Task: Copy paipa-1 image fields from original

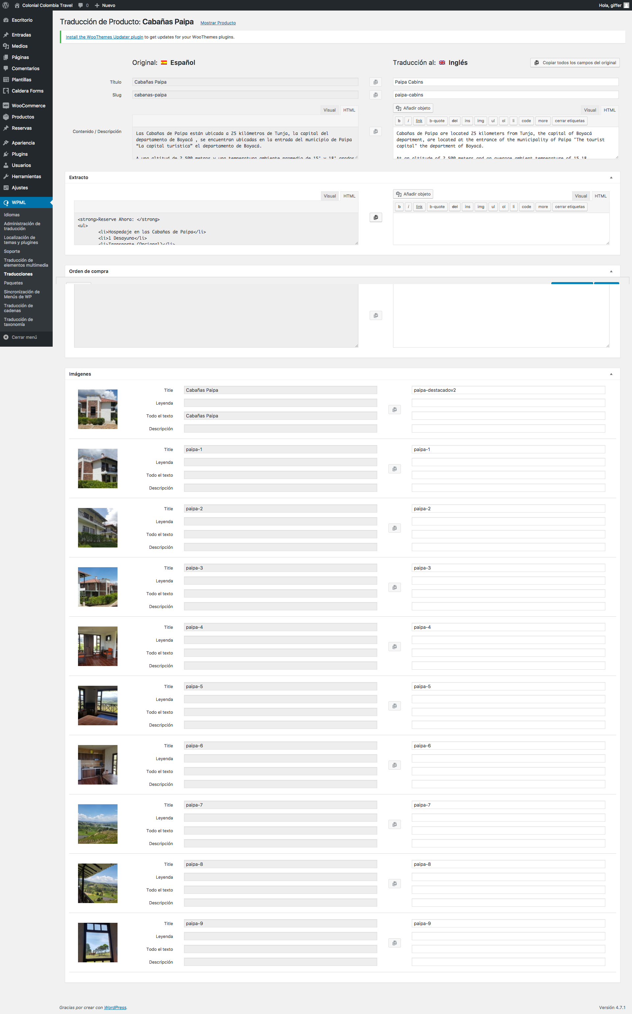Action: coord(395,469)
